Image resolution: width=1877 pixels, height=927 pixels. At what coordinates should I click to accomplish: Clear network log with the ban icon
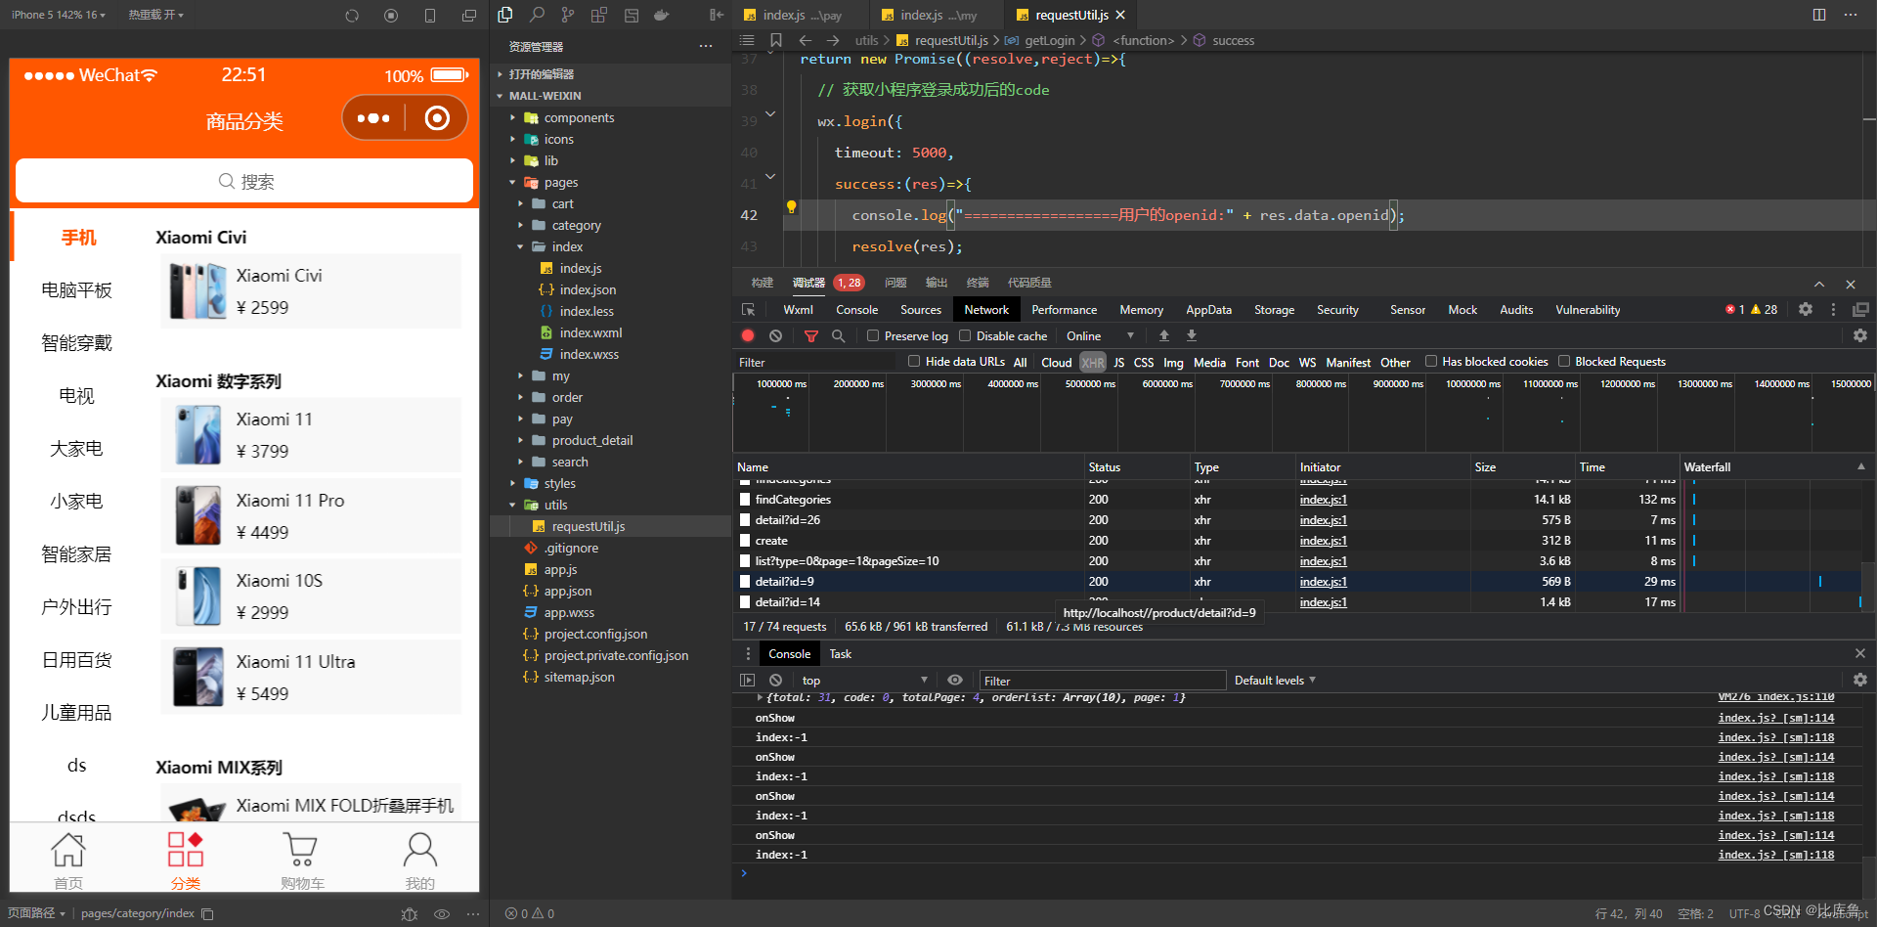coord(775,335)
